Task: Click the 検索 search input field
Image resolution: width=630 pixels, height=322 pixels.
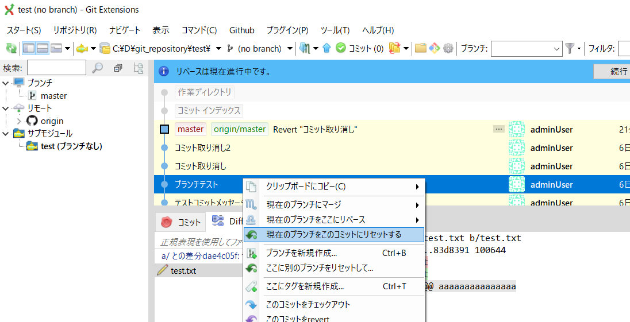Action: pyautogui.click(x=57, y=68)
